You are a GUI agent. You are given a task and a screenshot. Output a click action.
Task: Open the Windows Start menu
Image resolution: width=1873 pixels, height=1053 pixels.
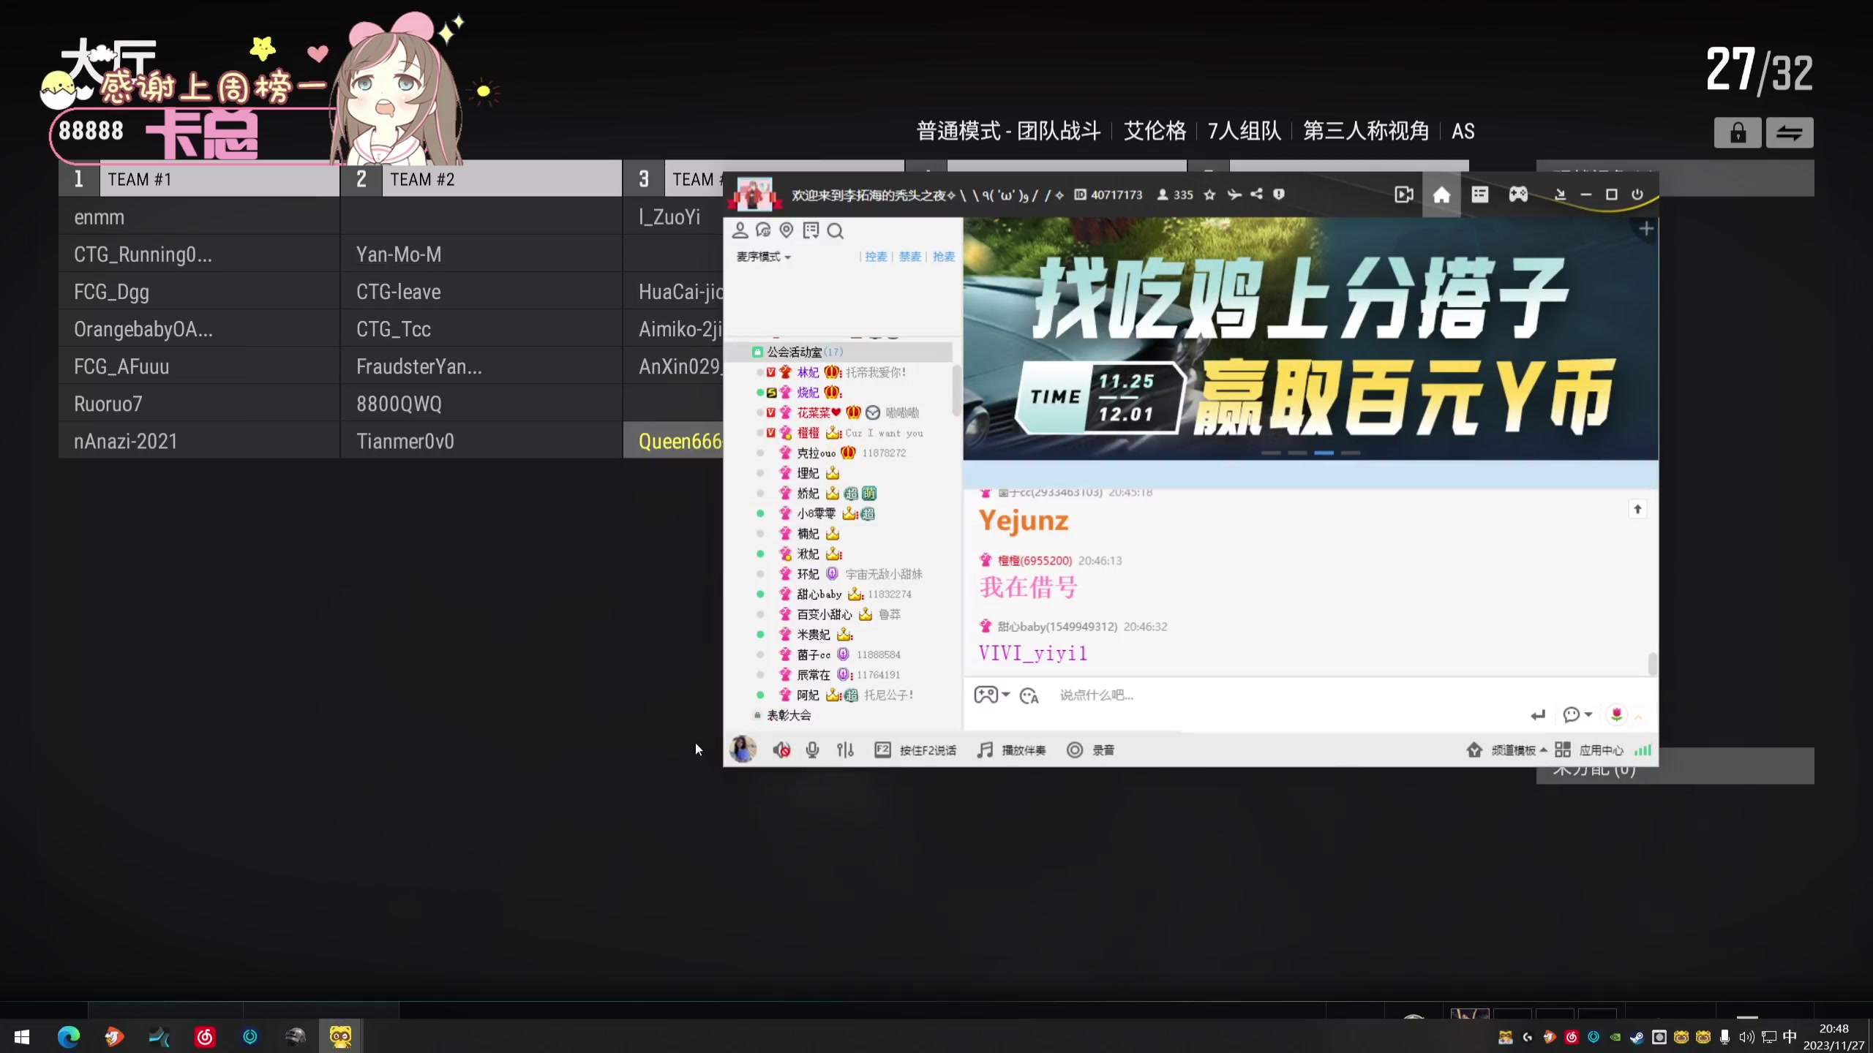pos(22,1037)
